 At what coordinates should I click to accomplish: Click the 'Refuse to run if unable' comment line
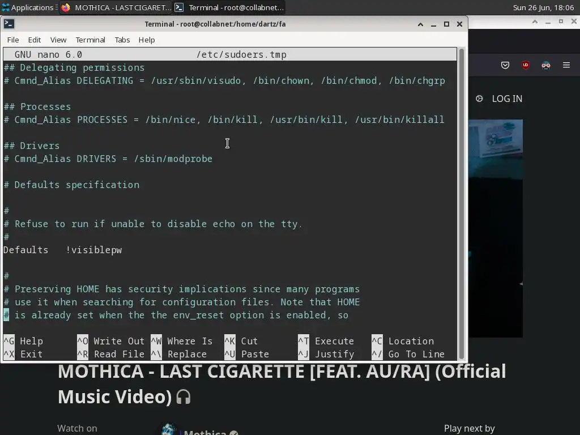coord(153,224)
